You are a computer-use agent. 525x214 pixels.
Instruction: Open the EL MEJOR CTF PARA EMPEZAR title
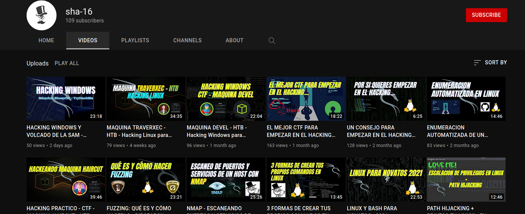pos(301,131)
